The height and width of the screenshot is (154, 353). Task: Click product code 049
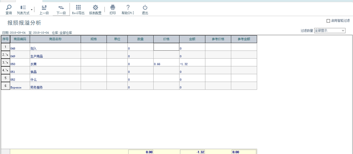coord(13,56)
